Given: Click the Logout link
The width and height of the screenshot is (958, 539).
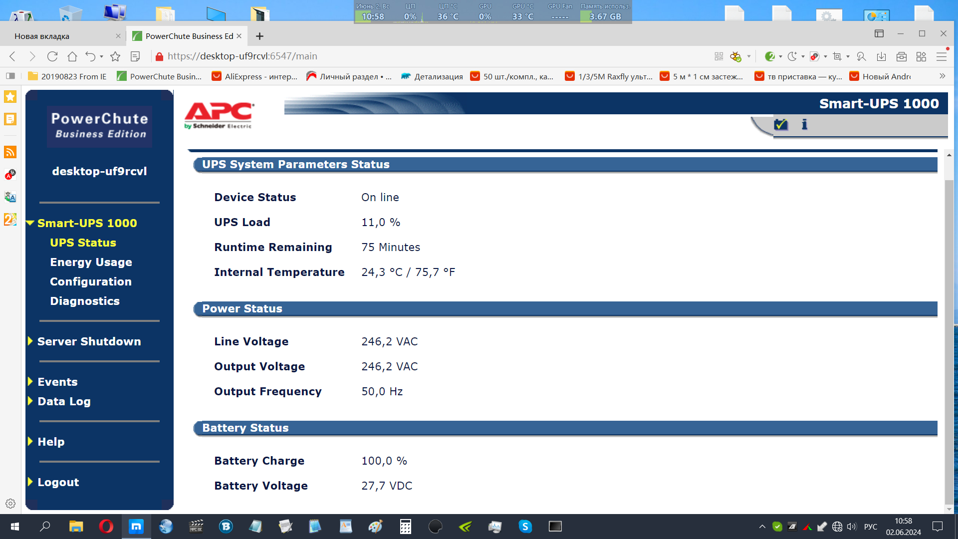Looking at the screenshot, I should point(58,482).
